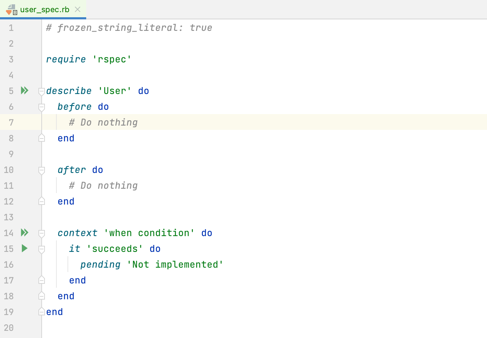Image resolution: width=487 pixels, height=338 pixels.
Task: Collapse the 'when condition' context block
Action: [41, 234]
